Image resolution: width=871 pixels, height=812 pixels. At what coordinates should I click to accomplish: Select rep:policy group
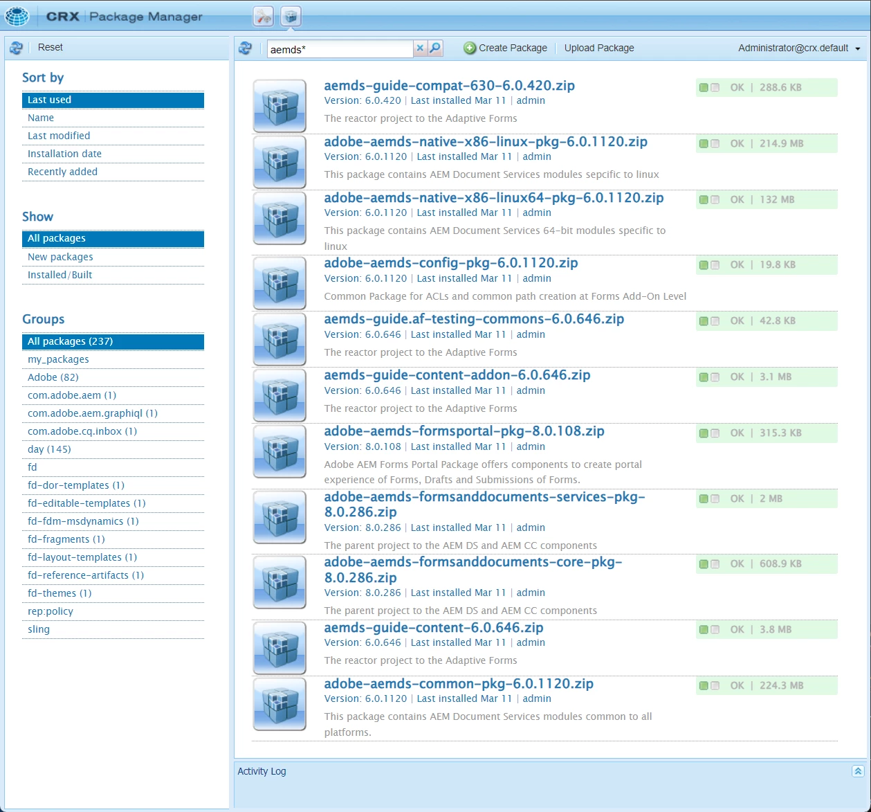pos(113,611)
